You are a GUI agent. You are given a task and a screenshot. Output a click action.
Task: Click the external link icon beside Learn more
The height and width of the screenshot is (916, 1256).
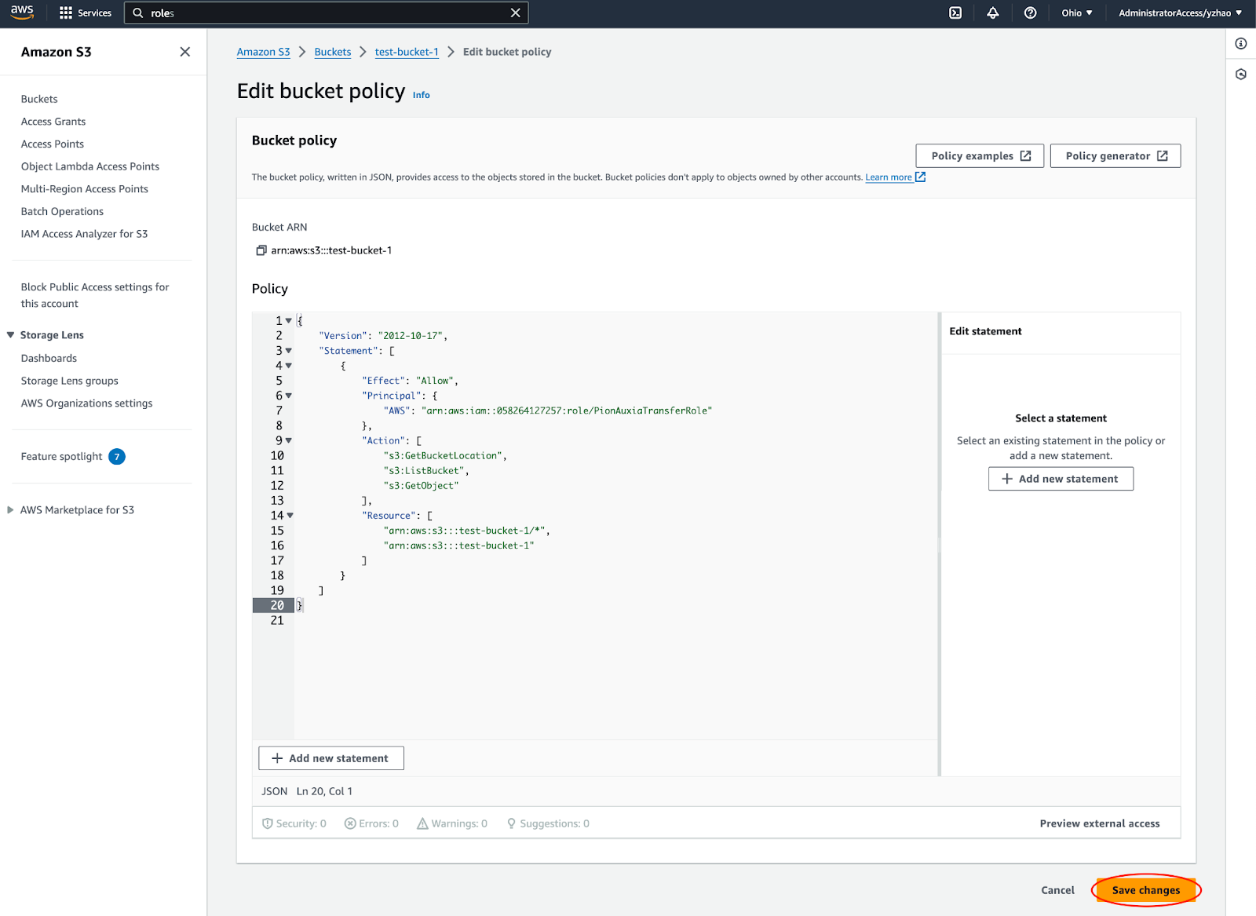click(x=920, y=177)
